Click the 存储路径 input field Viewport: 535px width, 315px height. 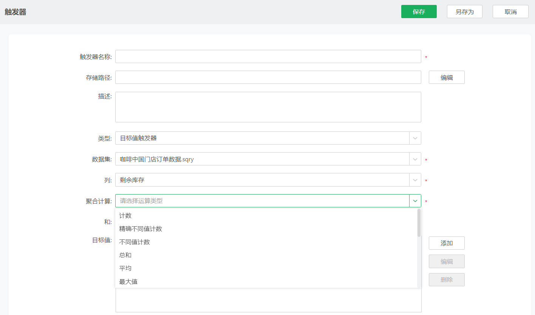(268, 77)
